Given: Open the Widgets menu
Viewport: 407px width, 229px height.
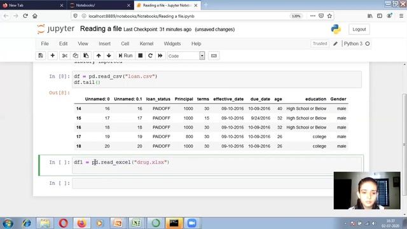Looking at the screenshot, I should [x=172, y=44].
